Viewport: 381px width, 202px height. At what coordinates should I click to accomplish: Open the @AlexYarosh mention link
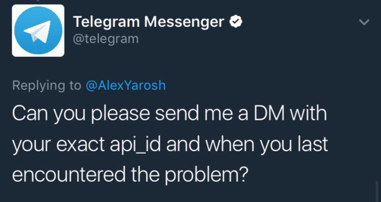[x=126, y=85]
